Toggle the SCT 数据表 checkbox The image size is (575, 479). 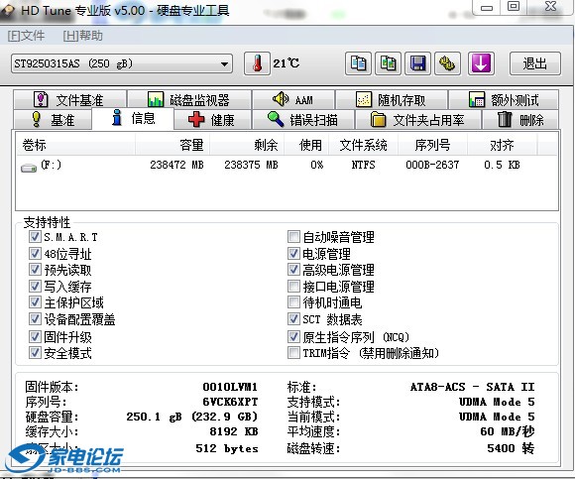[x=293, y=319]
